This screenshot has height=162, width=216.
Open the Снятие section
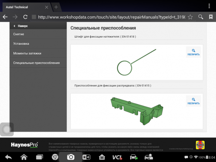pos(38,34)
